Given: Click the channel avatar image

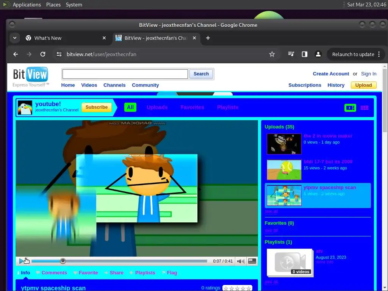Looking at the screenshot, I should pyautogui.click(x=25, y=107).
